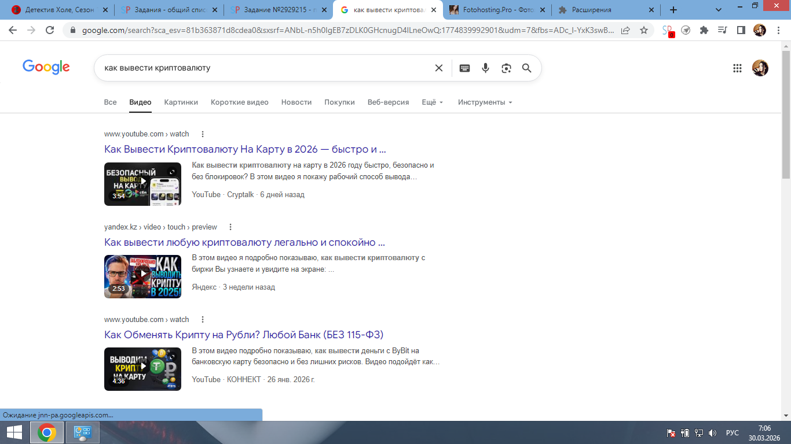
Task: Play the 3:54 video thumbnail
Action: pos(142,184)
